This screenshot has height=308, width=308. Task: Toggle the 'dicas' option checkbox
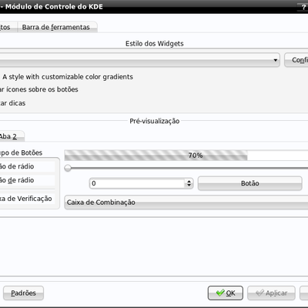13,103
